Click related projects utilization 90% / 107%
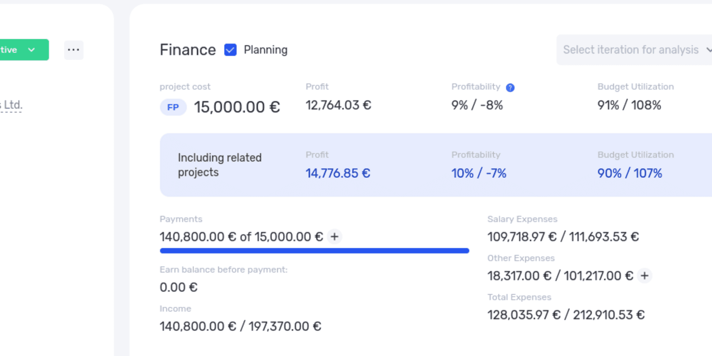The height and width of the screenshot is (356, 712). point(630,173)
